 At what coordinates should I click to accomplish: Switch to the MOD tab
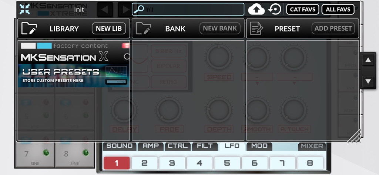(259, 146)
